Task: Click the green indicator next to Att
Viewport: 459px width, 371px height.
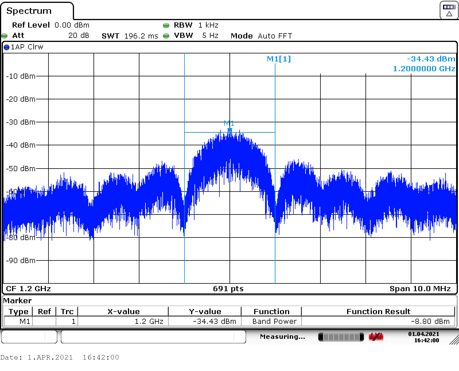Action: pos(4,36)
